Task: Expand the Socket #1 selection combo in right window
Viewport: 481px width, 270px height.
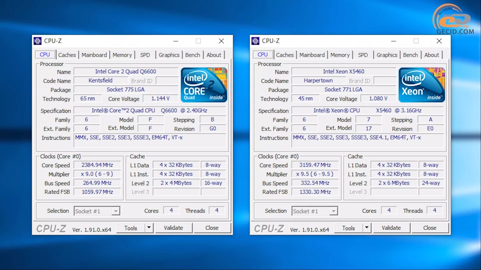Action: [x=333, y=211]
